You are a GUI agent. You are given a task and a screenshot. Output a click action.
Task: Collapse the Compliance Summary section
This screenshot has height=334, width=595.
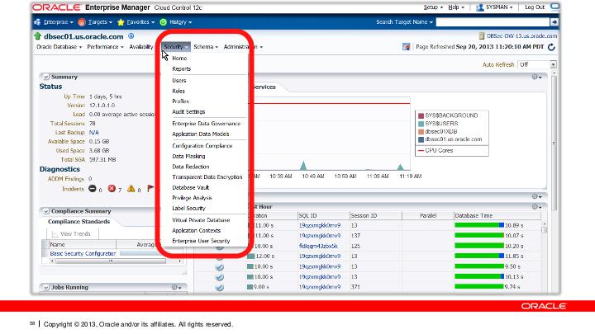[46, 211]
